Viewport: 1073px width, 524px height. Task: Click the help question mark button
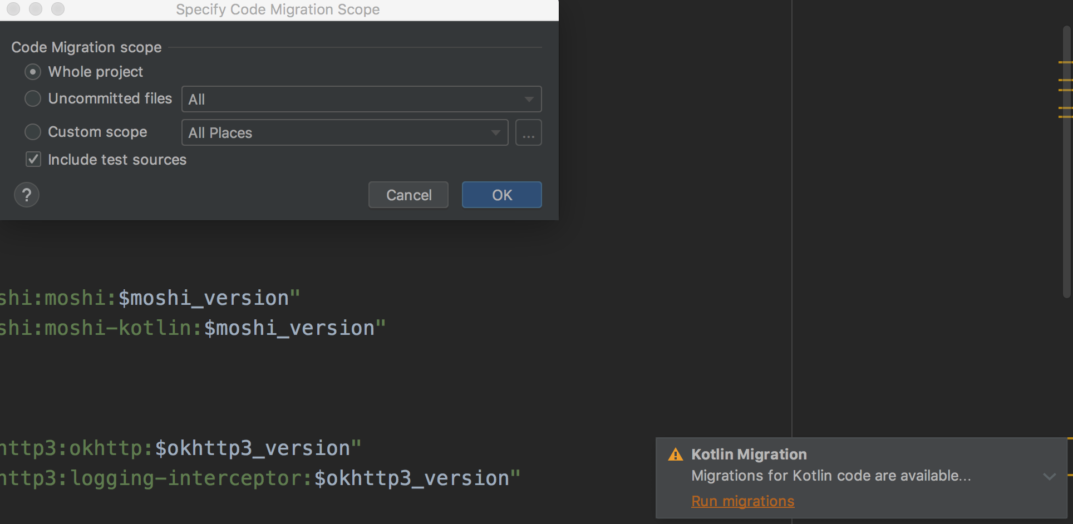tap(26, 195)
